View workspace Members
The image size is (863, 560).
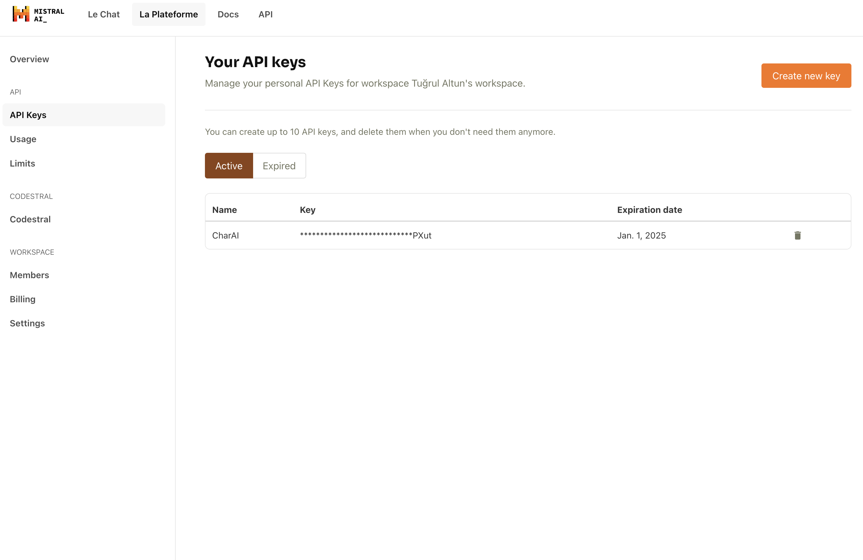[x=29, y=275]
